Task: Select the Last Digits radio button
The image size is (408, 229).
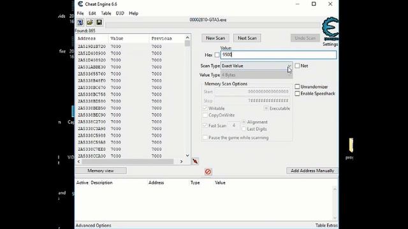Action: pos(244,128)
